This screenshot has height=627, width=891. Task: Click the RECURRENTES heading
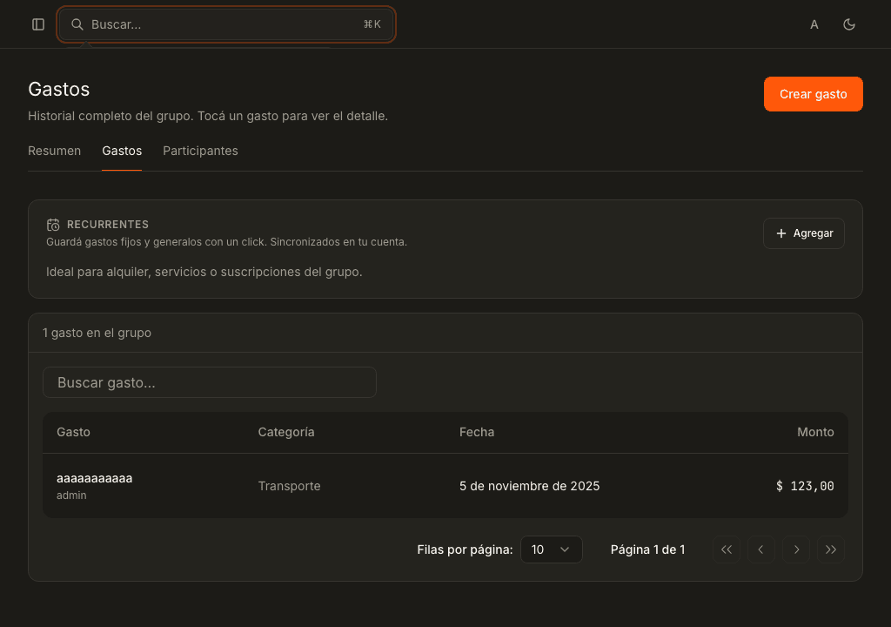(x=108, y=224)
